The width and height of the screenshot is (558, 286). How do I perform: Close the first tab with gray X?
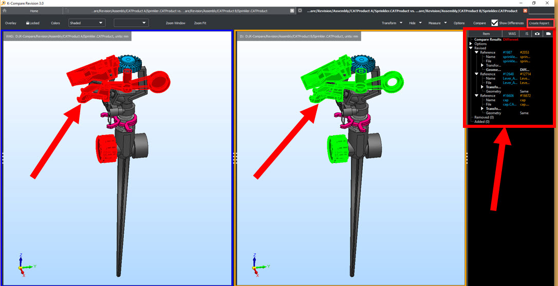click(292, 11)
